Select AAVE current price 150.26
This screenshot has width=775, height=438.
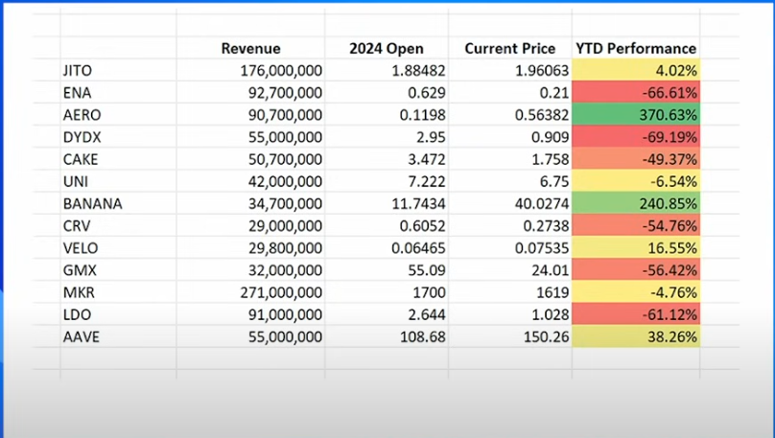[x=510, y=337]
